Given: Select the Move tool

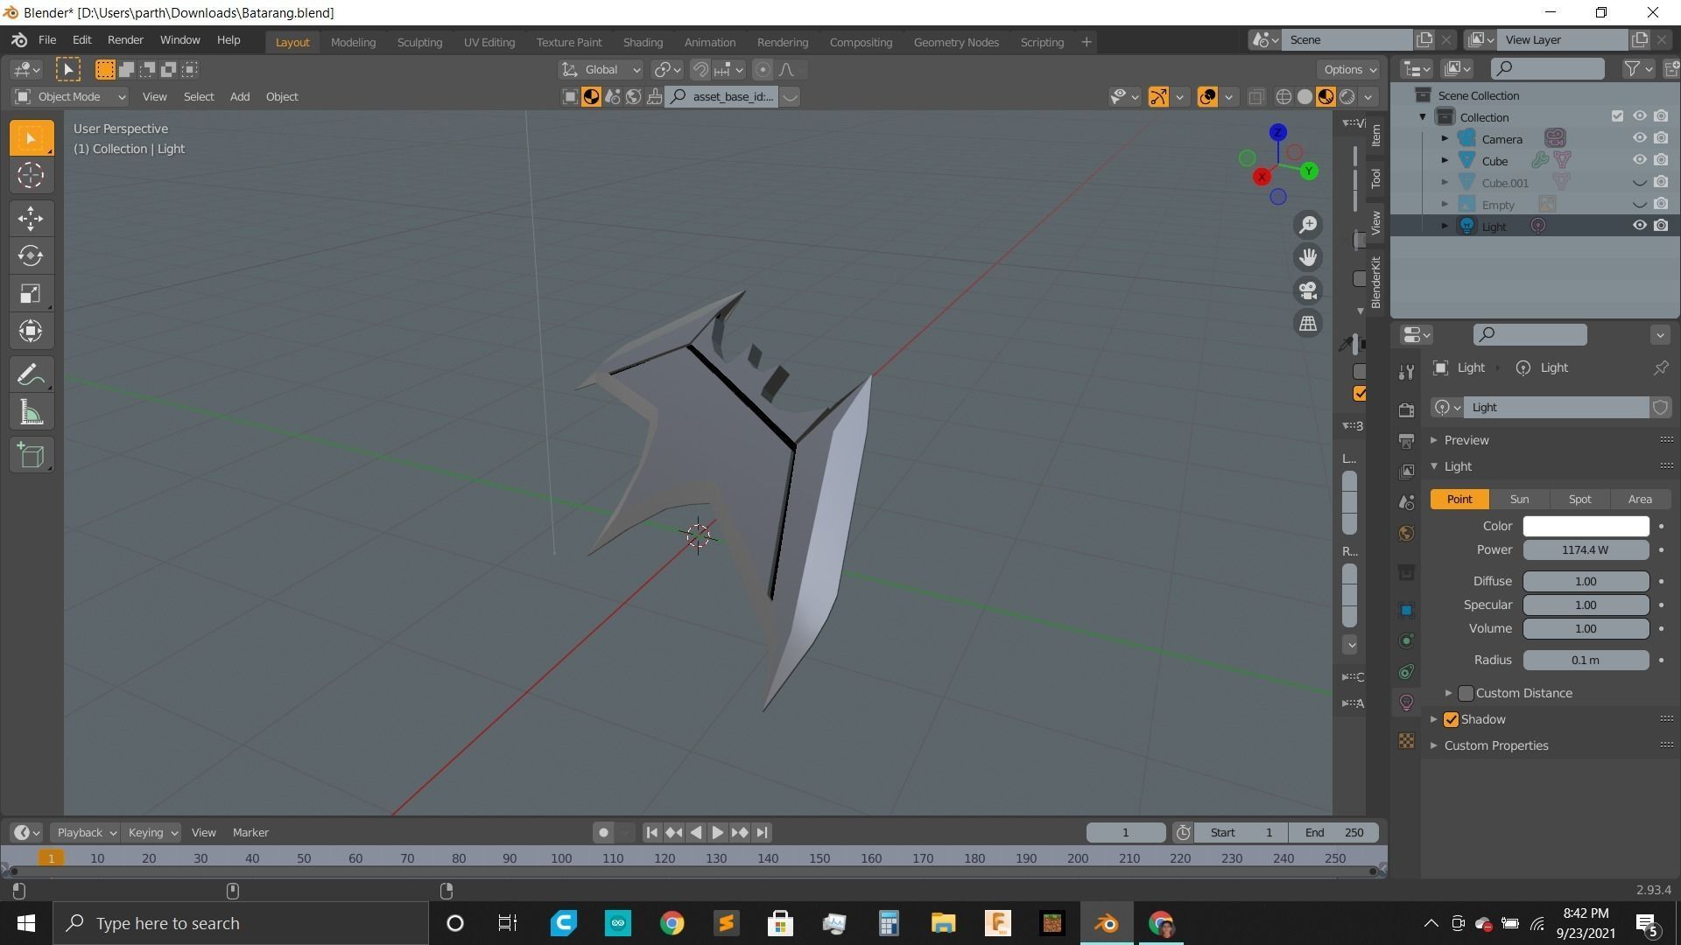Looking at the screenshot, I should tap(31, 218).
